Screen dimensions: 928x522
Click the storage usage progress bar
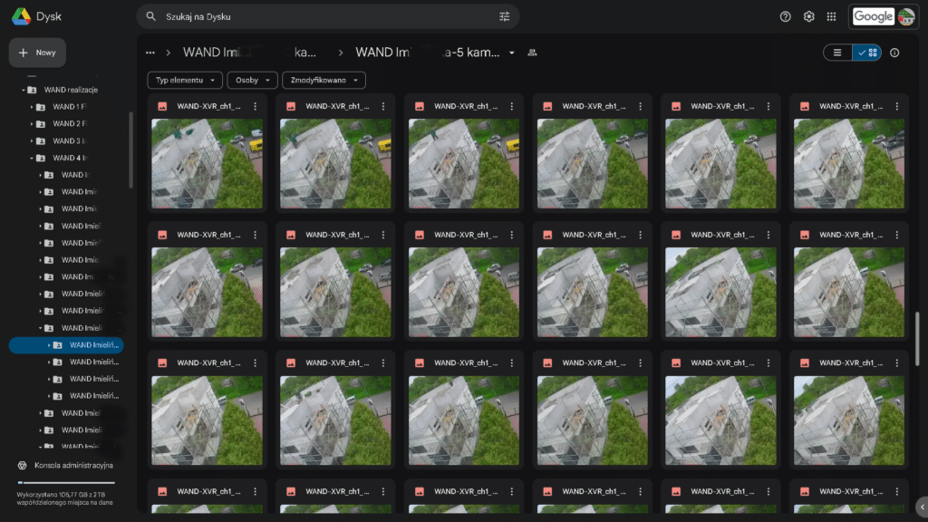tap(66, 483)
